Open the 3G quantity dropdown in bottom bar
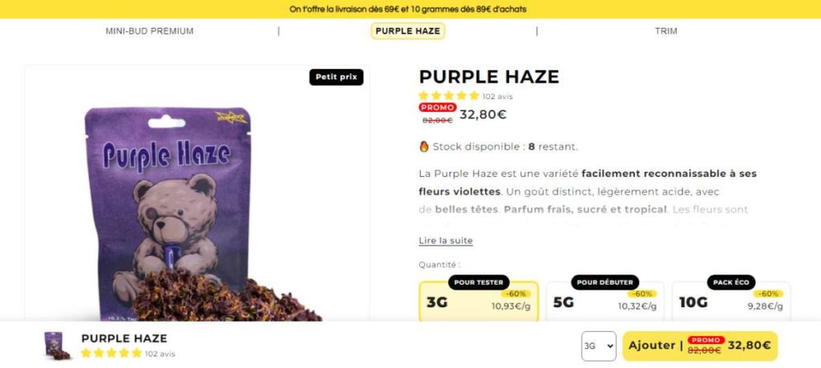 pos(598,346)
